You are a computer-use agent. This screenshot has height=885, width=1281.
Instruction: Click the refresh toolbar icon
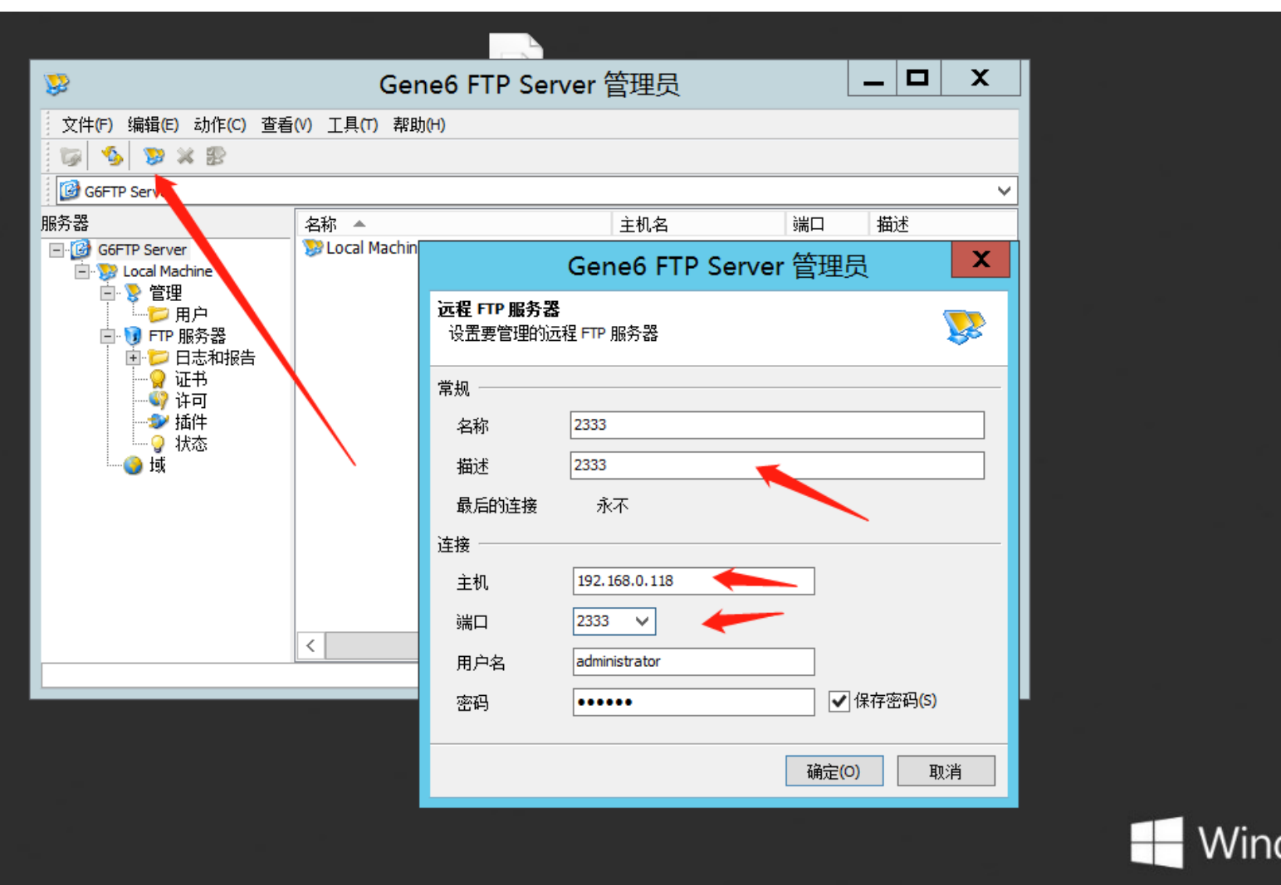[112, 155]
